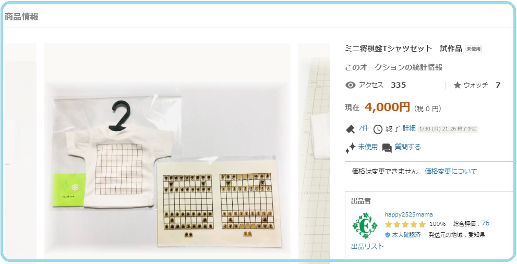Click the identity verified shield icon
The image size is (517, 264).
pyautogui.click(x=388, y=235)
